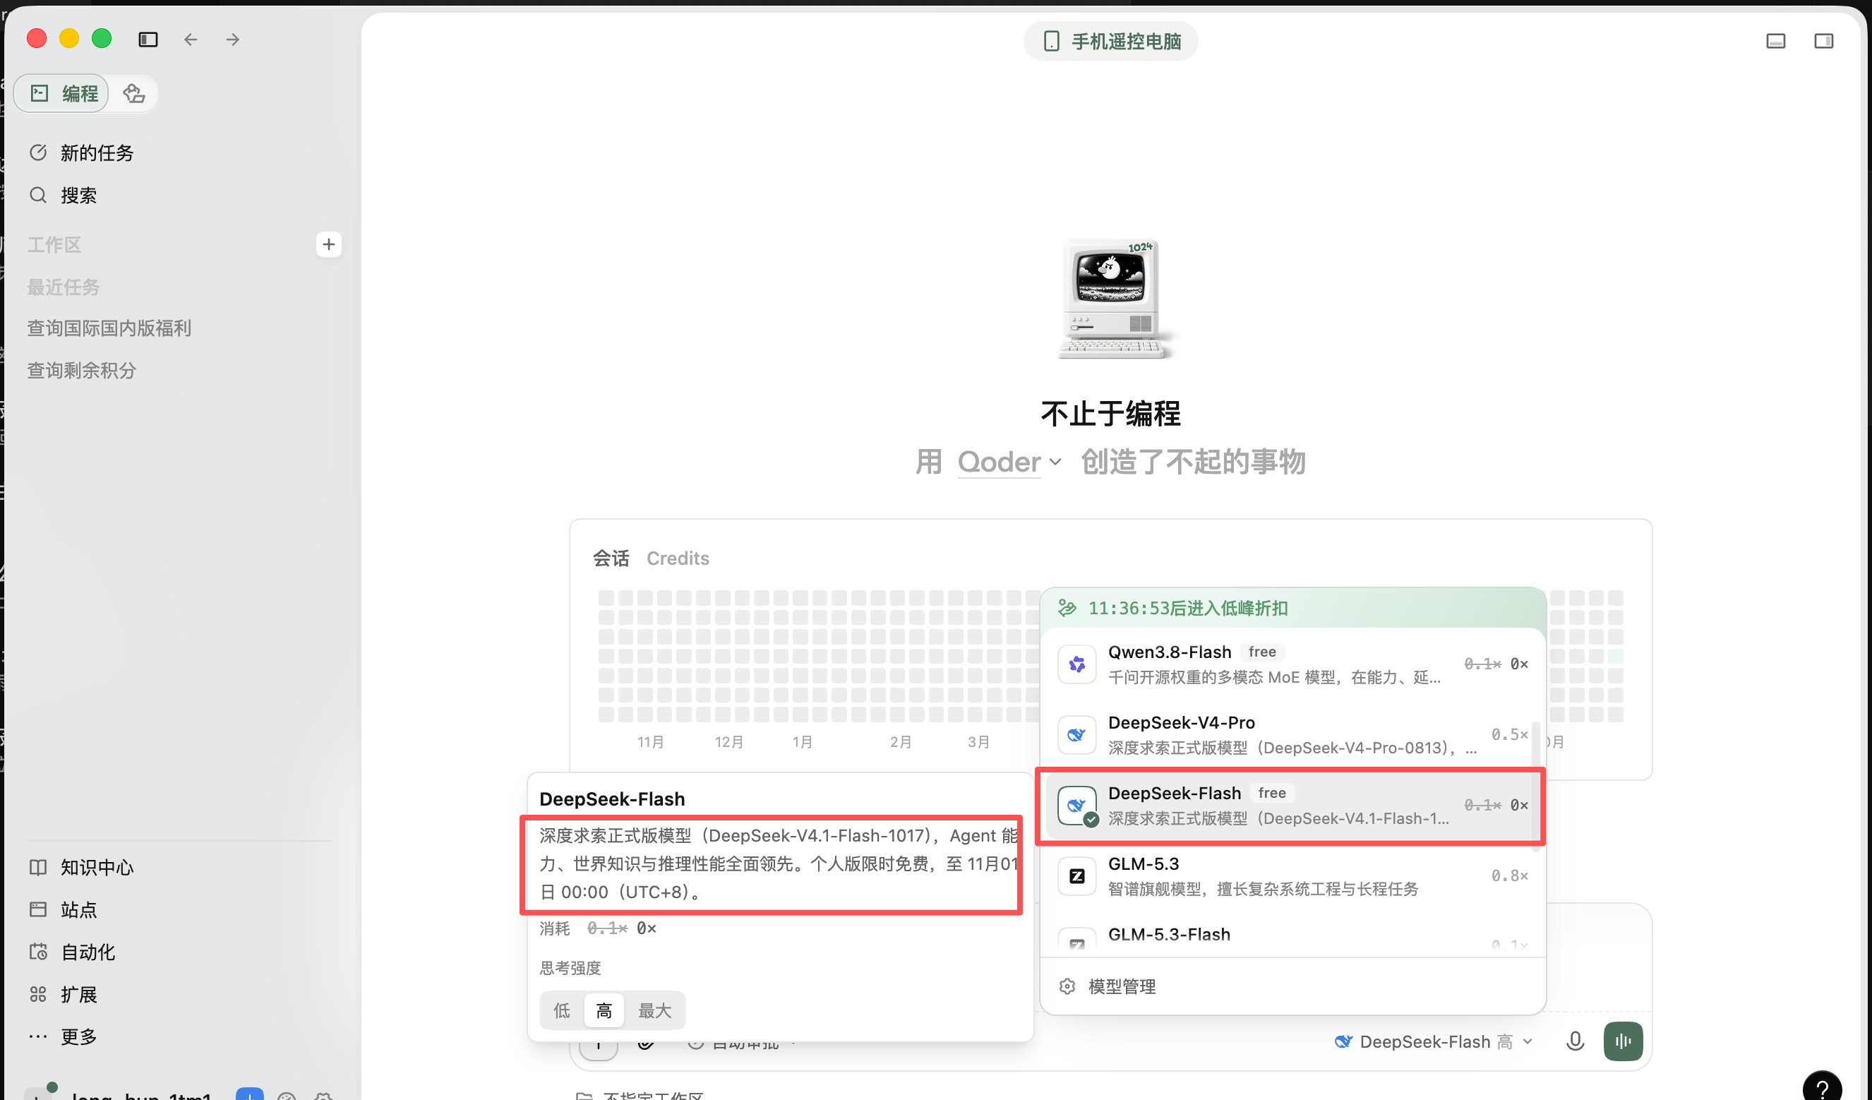Image resolution: width=1872 pixels, height=1100 pixels.
Task: Choose Qwen3.8-Flash from the model list
Action: coord(1292,664)
